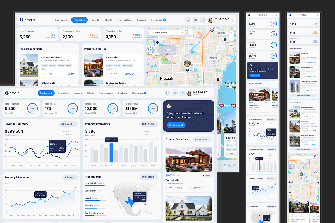The image size is (335, 223).
Task: Select the highlighted Properties tab in the top navbar
Action: coord(79,20)
